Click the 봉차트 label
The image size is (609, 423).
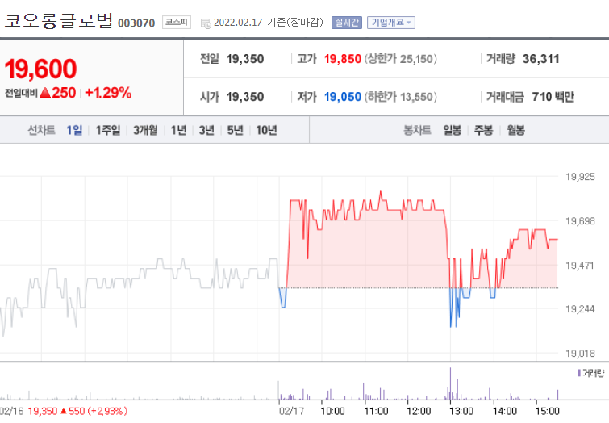[418, 130]
